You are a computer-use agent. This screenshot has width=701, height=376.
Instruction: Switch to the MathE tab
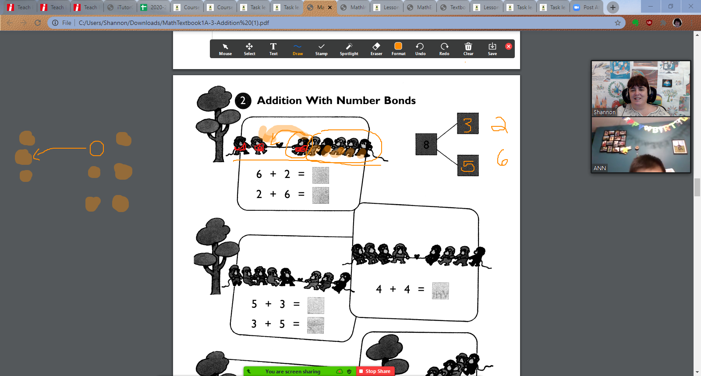pyautogui.click(x=420, y=7)
